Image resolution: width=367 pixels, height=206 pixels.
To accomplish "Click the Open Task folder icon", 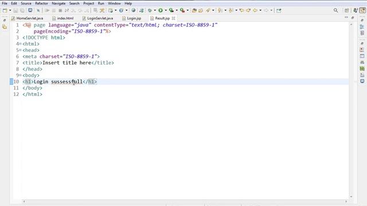I will 201,10.
